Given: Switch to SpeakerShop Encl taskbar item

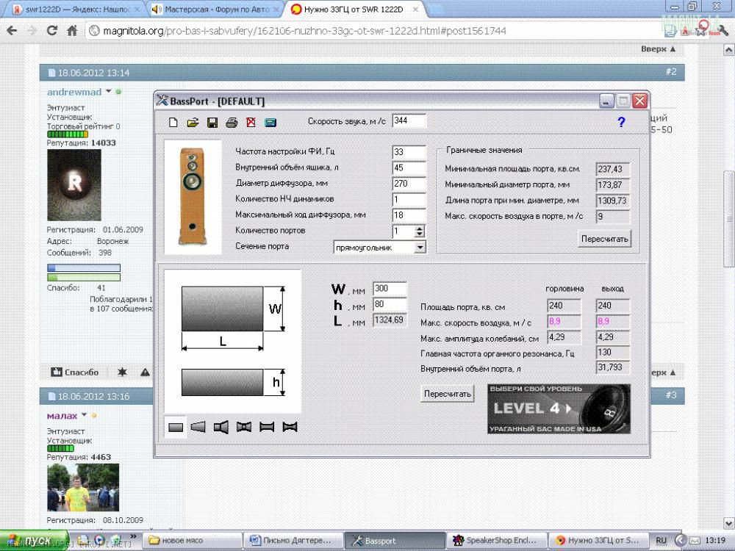Looking at the screenshot, I should pyautogui.click(x=497, y=541).
